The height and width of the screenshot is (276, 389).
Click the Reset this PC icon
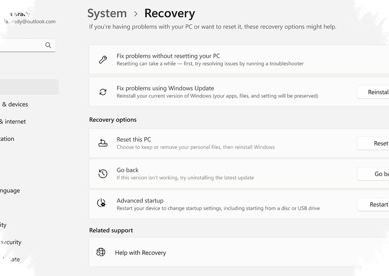(x=103, y=143)
